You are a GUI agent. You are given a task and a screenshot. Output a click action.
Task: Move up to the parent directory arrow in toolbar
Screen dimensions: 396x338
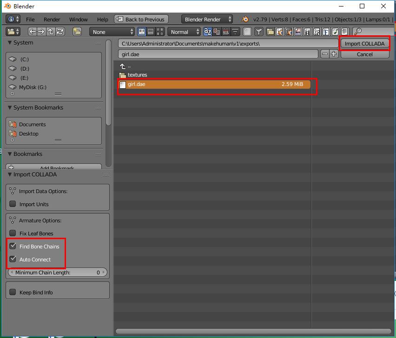[51, 32]
